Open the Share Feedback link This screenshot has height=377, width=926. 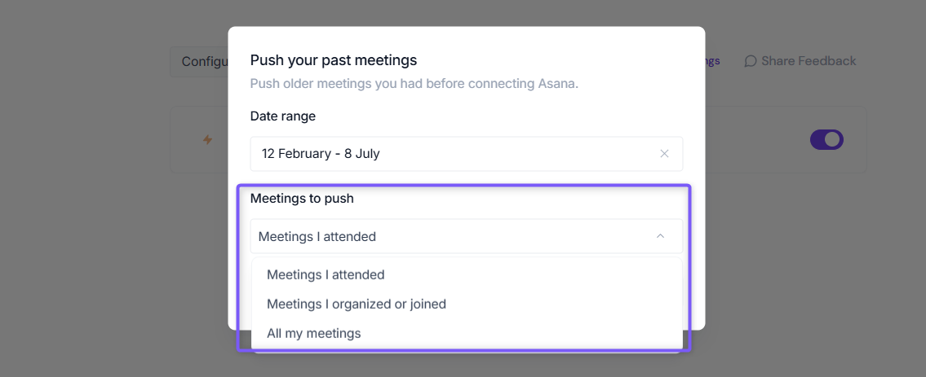pyautogui.click(x=800, y=61)
